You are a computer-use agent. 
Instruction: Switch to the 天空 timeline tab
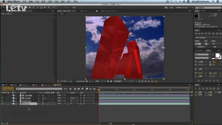click(x=58, y=85)
